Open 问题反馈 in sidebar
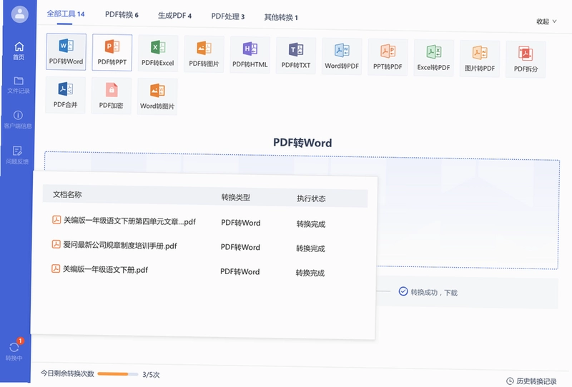This screenshot has height=387, width=572. [17, 155]
